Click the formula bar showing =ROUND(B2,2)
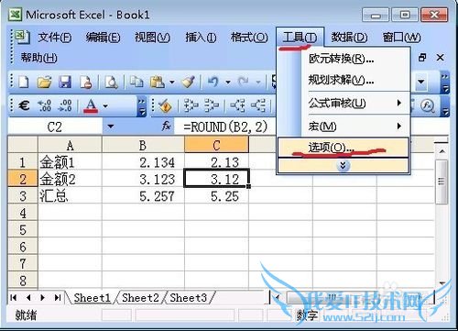 click(224, 127)
